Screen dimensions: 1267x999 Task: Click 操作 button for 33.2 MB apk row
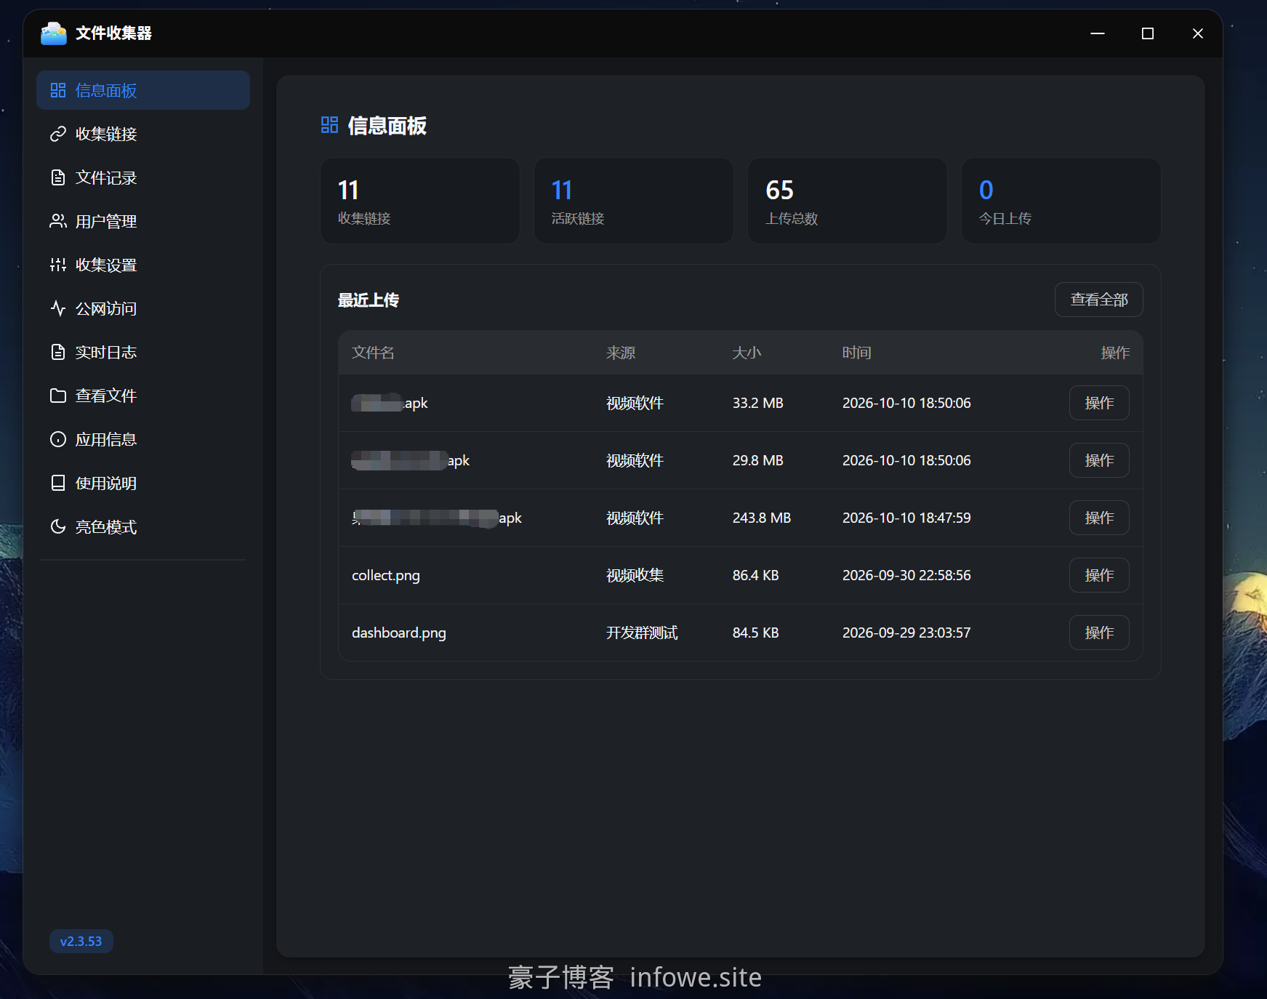[1098, 403]
